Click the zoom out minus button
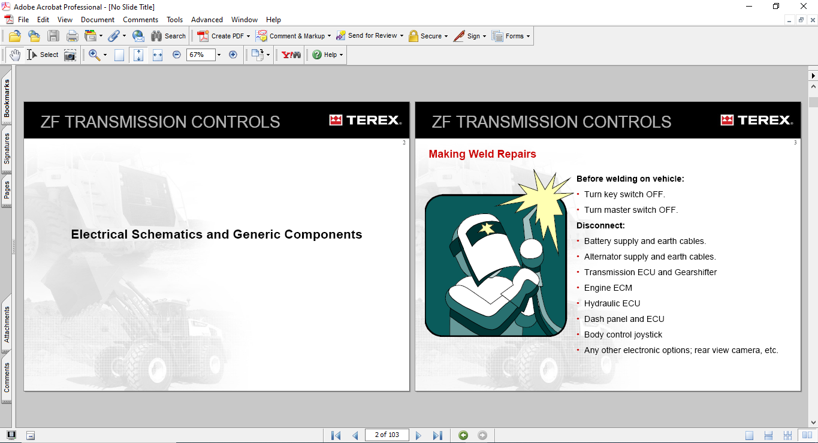 coord(177,55)
